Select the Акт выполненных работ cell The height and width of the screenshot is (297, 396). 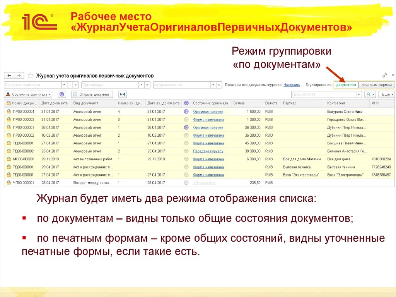coord(93,159)
